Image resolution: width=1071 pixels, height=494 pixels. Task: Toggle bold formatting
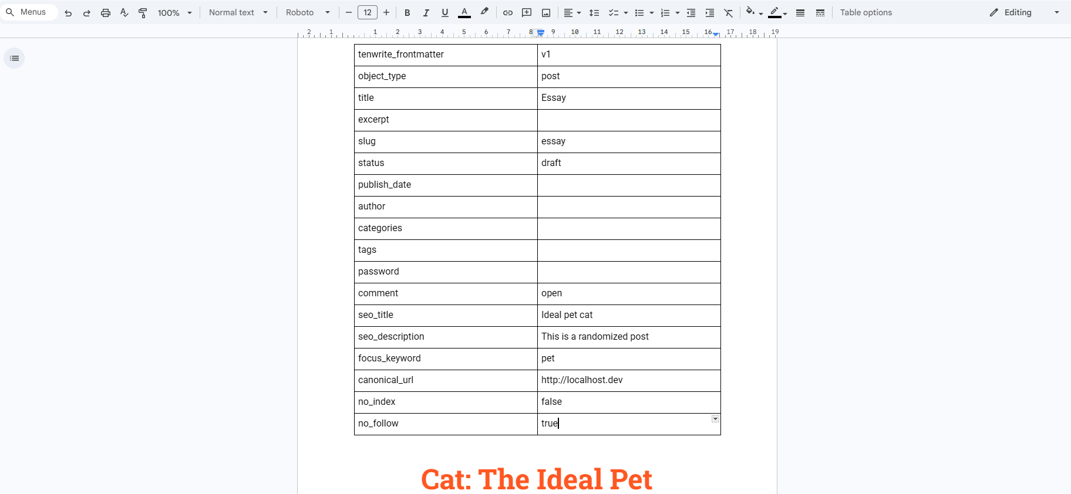click(407, 12)
